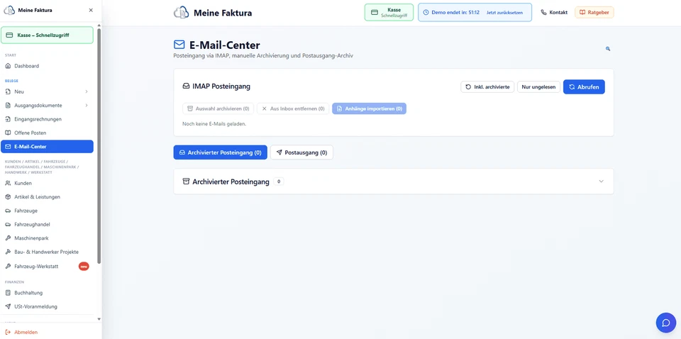Close the sidebar with the X

91,10
